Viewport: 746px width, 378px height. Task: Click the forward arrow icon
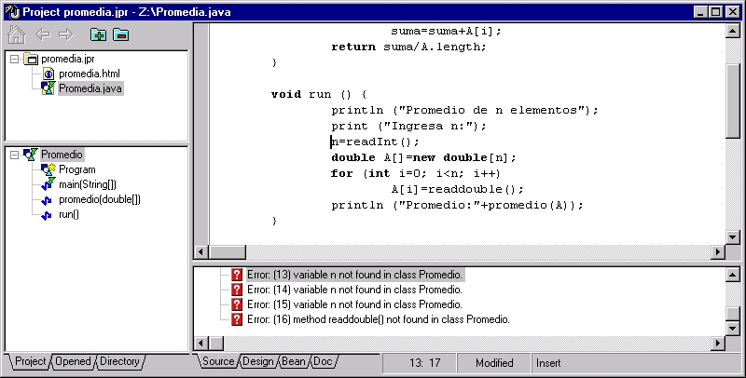(x=65, y=35)
